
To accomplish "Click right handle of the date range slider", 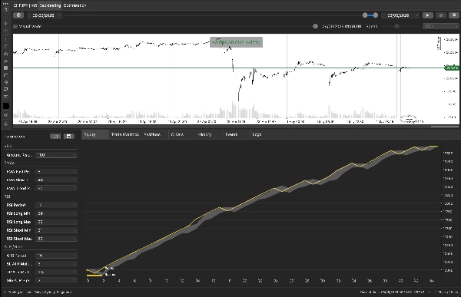I will (x=376, y=15).
